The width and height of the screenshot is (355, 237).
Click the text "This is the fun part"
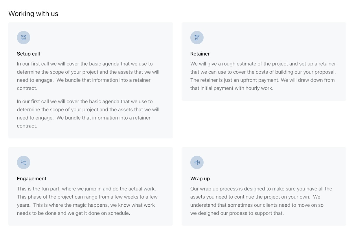pos(39,189)
